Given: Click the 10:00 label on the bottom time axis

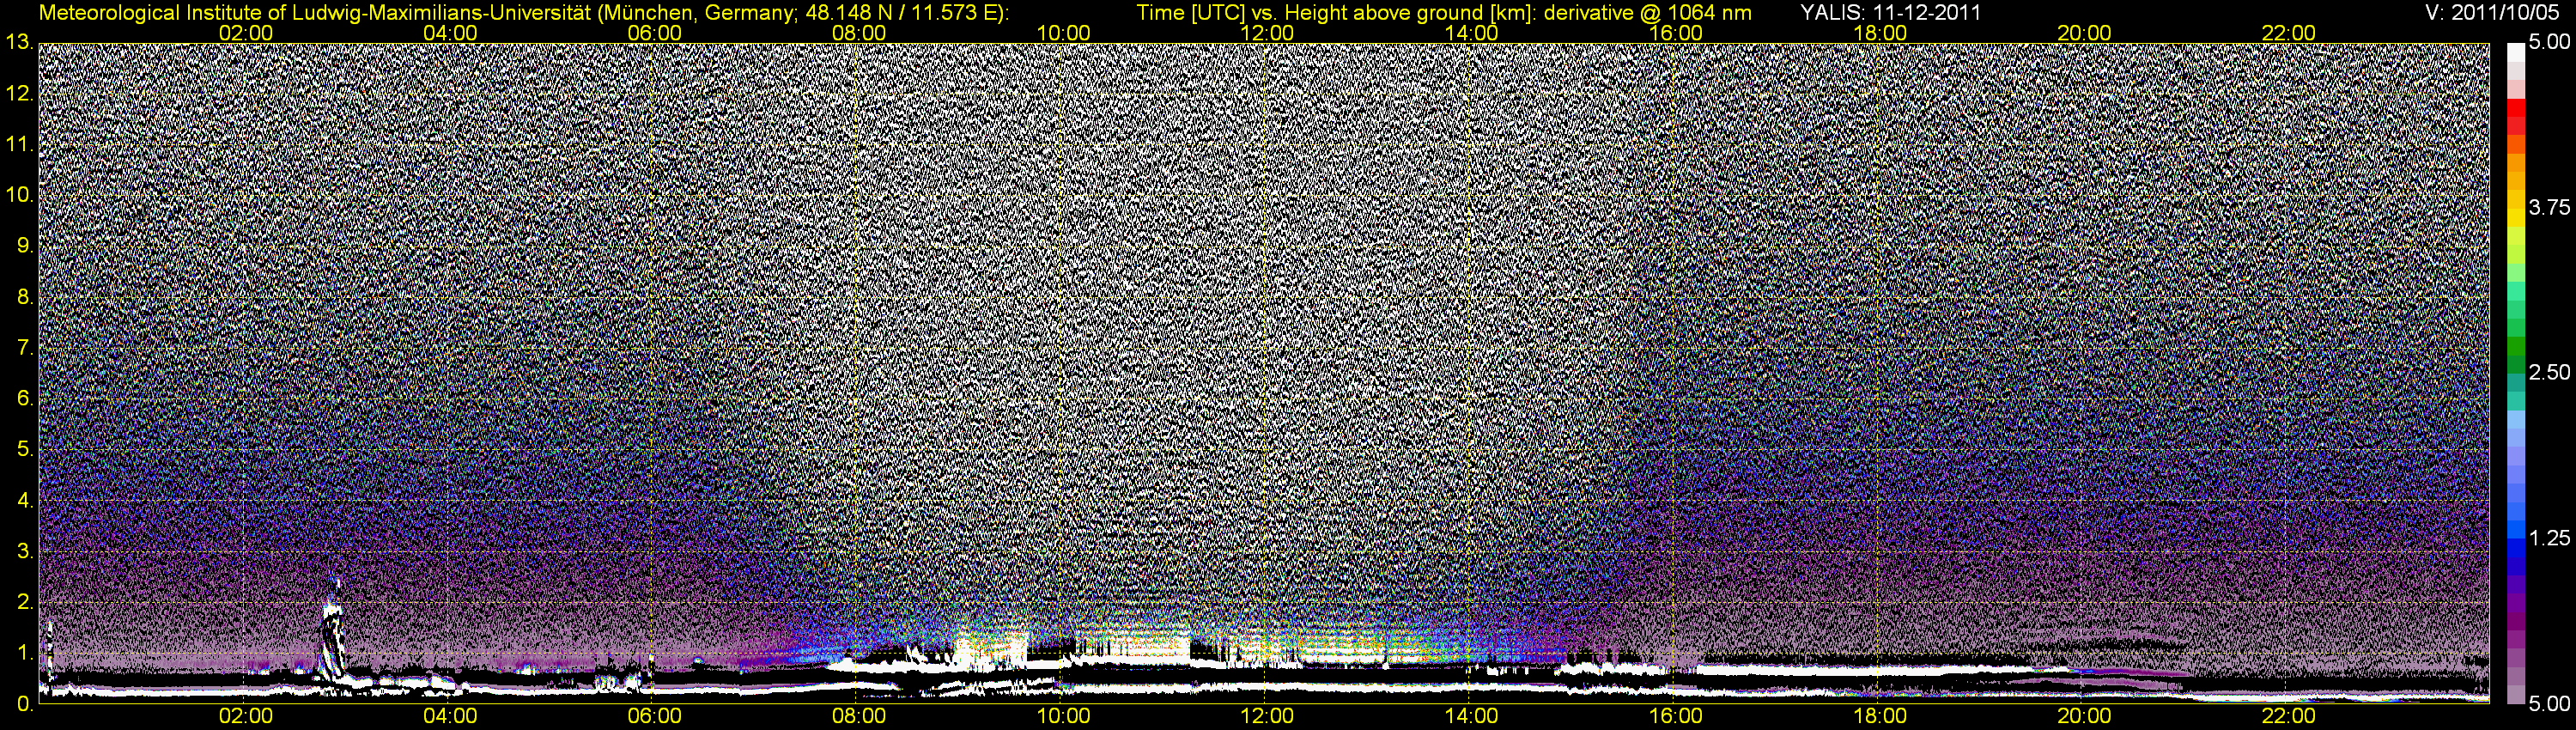Looking at the screenshot, I should pyautogui.click(x=1063, y=717).
